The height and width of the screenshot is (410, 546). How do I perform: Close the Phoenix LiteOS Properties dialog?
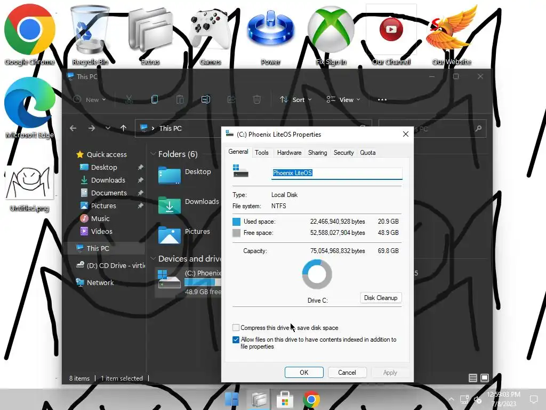(x=405, y=134)
